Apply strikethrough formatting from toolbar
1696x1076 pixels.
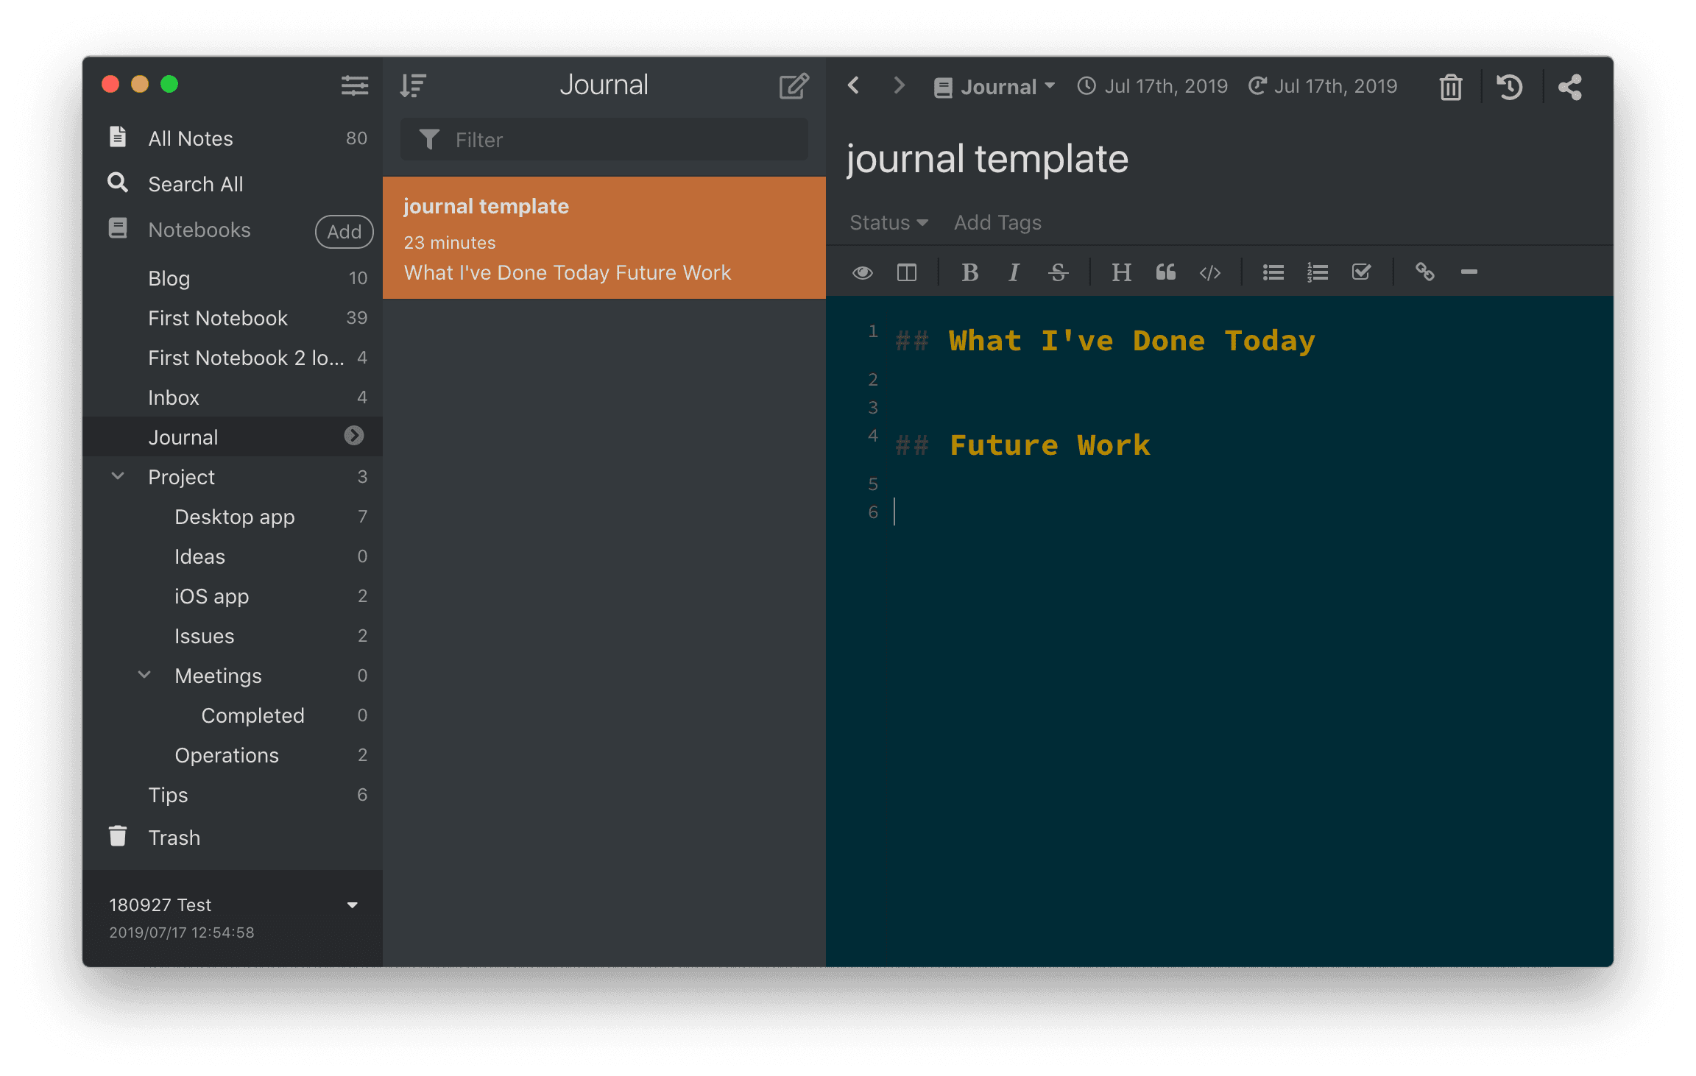[1058, 272]
